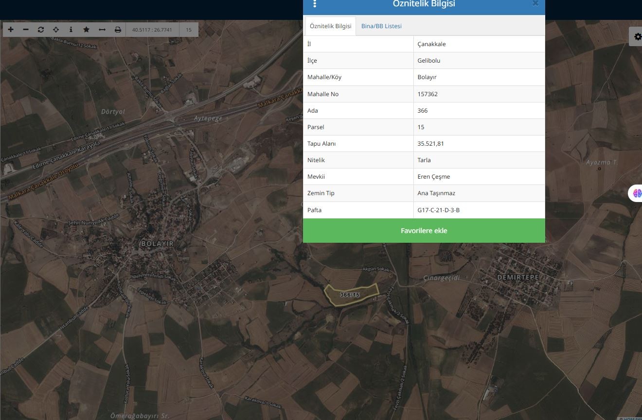This screenshot has height=420, width=642.
Task: Click the Ayazma T. map label
Action: 602,162
